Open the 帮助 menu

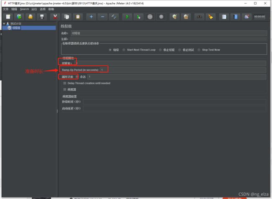point(51,9)
